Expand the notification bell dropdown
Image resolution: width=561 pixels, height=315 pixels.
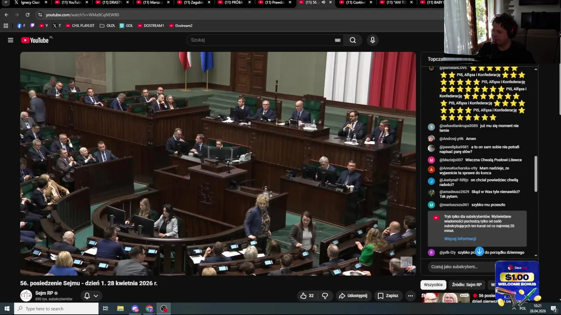(91, 296)
